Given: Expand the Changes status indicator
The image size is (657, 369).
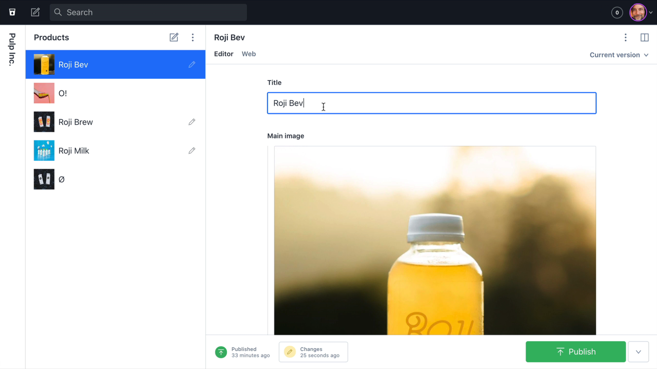Looking at the screenshot, I should tap(313, 352).
